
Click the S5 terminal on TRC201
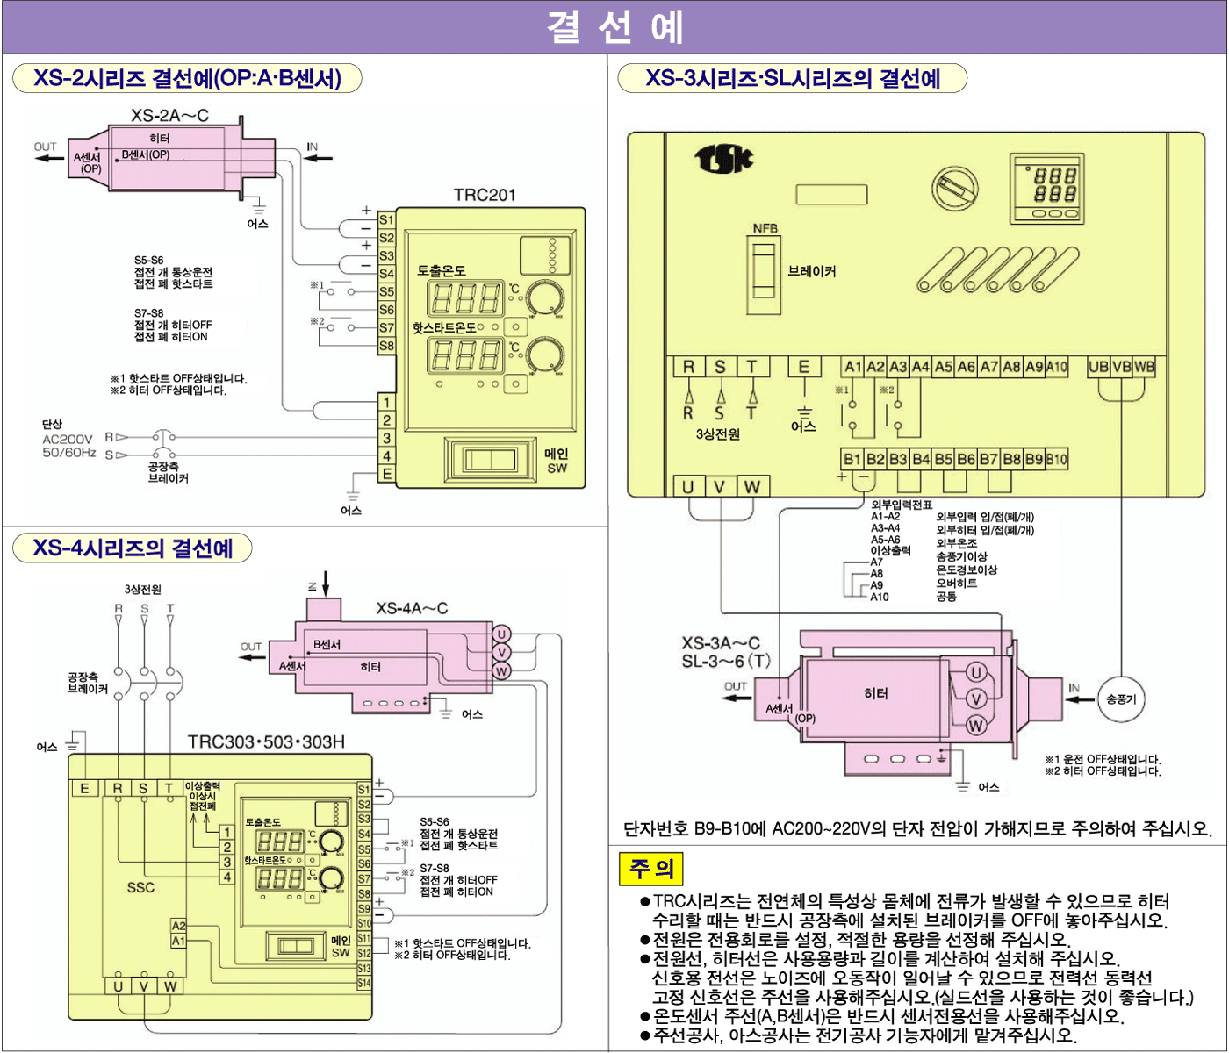(386, 291)
